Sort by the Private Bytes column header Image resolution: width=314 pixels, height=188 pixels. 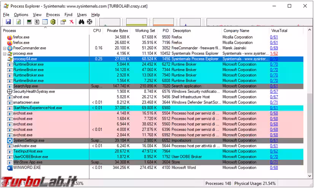pyautogui.click(x=117, y=30)
